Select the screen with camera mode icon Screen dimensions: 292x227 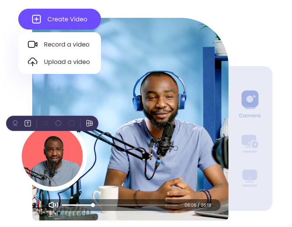point(250,143)
